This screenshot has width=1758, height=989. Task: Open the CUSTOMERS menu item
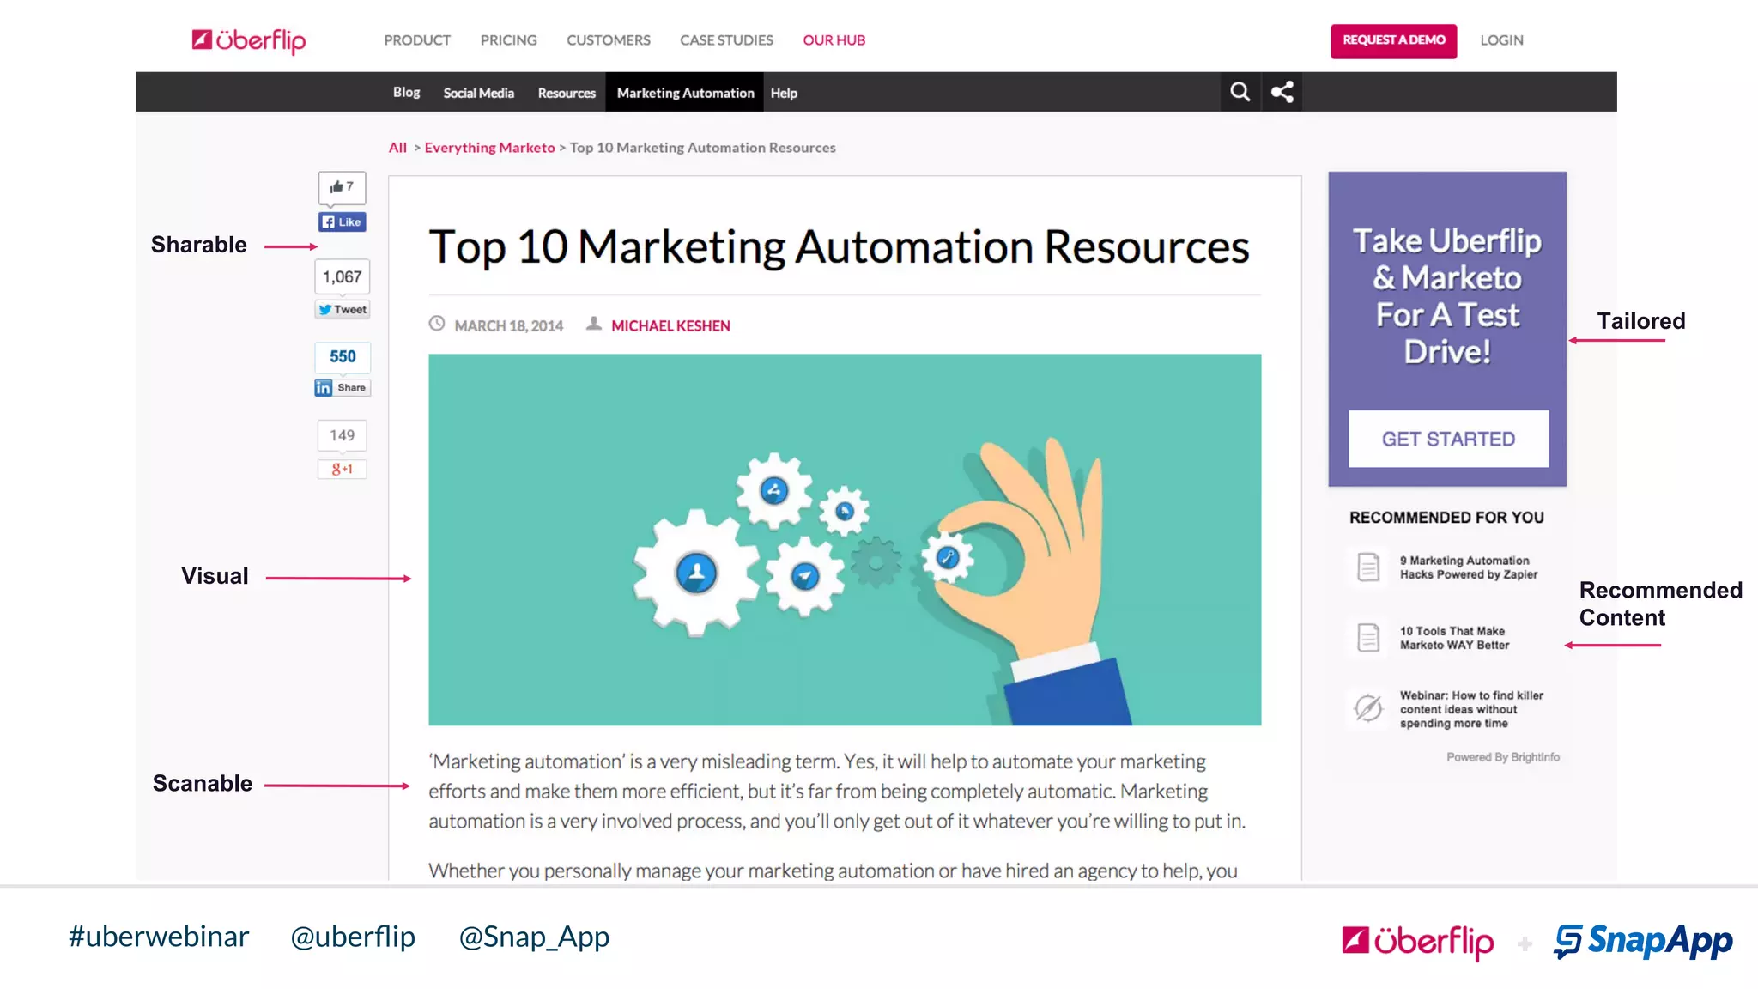point(609,40)
